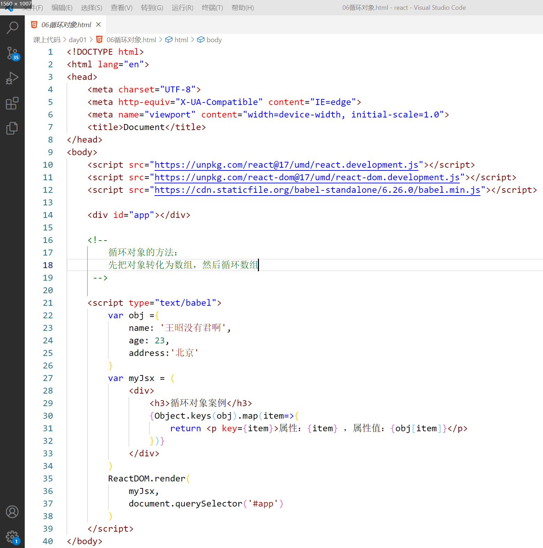The width and height of the screenshot is (543, 548).
Task: Click the cube icon beside html breadcrumb
Action: (x=169, y=40)
